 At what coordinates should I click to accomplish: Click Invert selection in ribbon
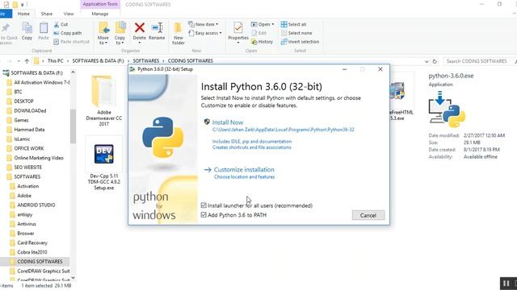click(300, 42)
